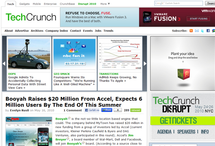This screenshot has width=215, height=146.
Task: Switch to the Gadgets tab
Action: pyautogui.click(x=24, y=4)
